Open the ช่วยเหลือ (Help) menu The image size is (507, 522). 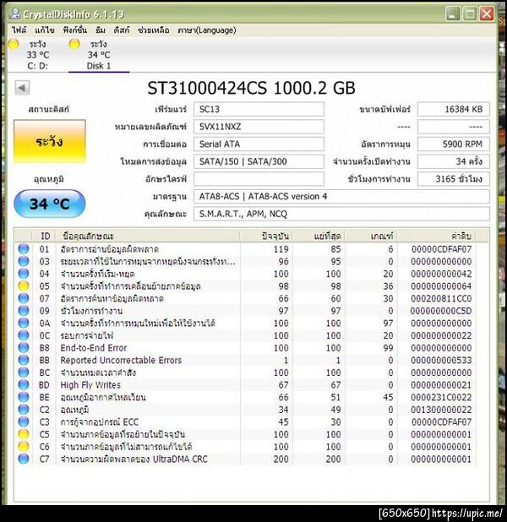pos(154,30)
